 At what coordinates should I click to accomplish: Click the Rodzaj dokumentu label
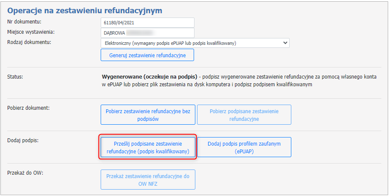(x=29, y=42)
